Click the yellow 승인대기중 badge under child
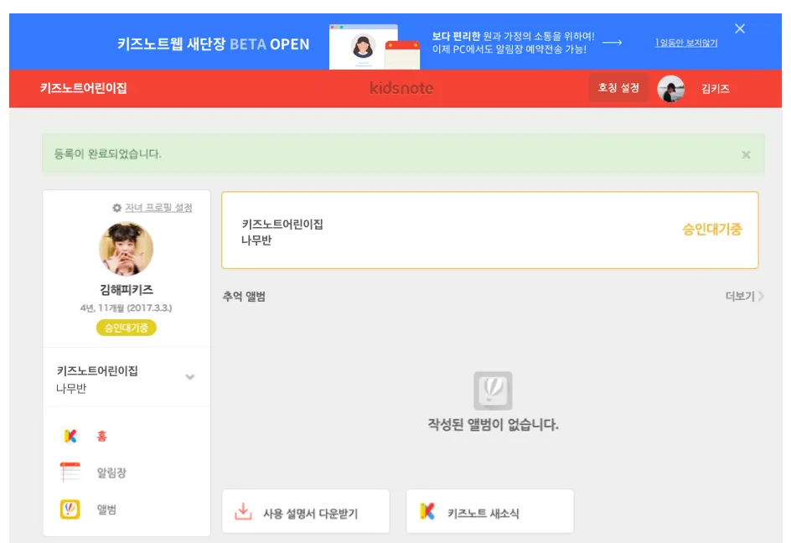The height and width of the screenshot is (543, 791). [127, 328]
